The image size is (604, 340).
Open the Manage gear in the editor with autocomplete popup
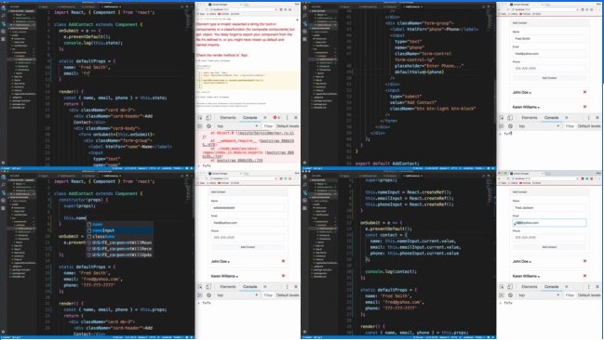point(4,332)
